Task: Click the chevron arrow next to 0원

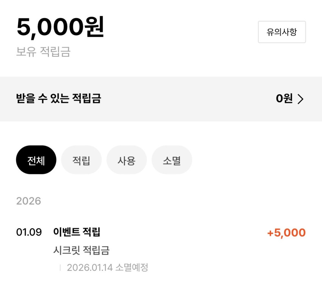Action: [300, 99]
